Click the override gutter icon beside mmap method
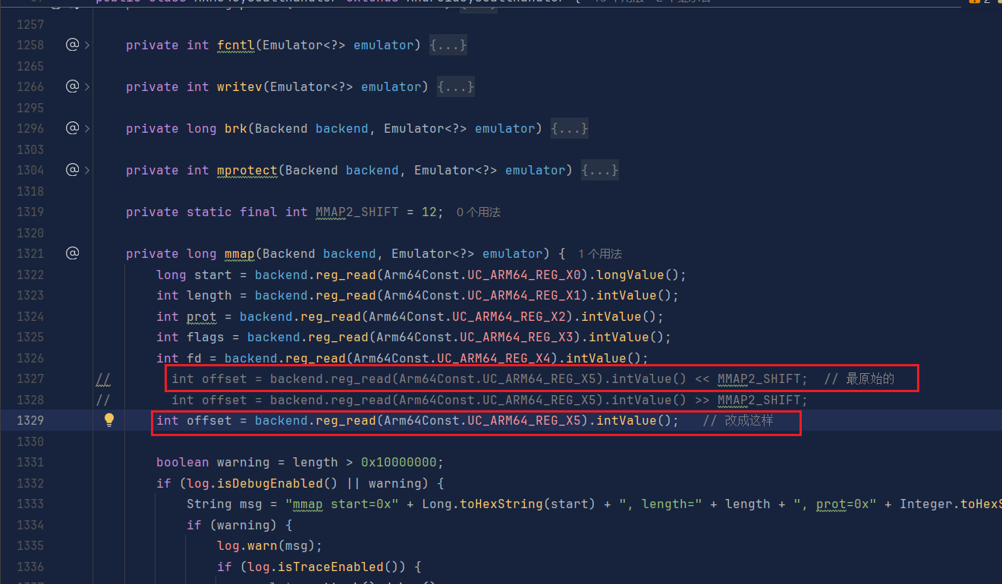 pyautogui.click(x=73, y=253)
